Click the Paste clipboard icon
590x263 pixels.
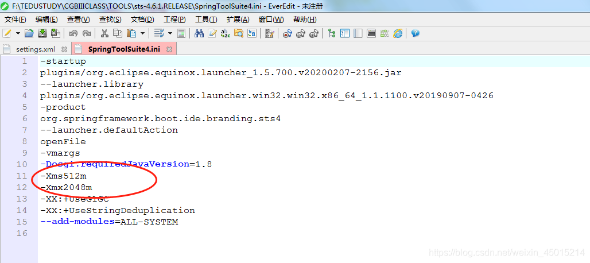pos(131,33)
